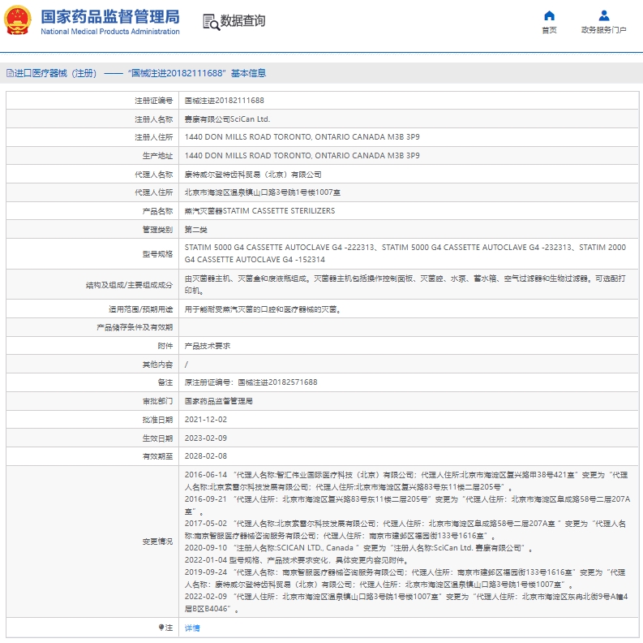Click the 注册证编号 row label
This screenshot has height=643, width=643.
[x=154, y=101]
